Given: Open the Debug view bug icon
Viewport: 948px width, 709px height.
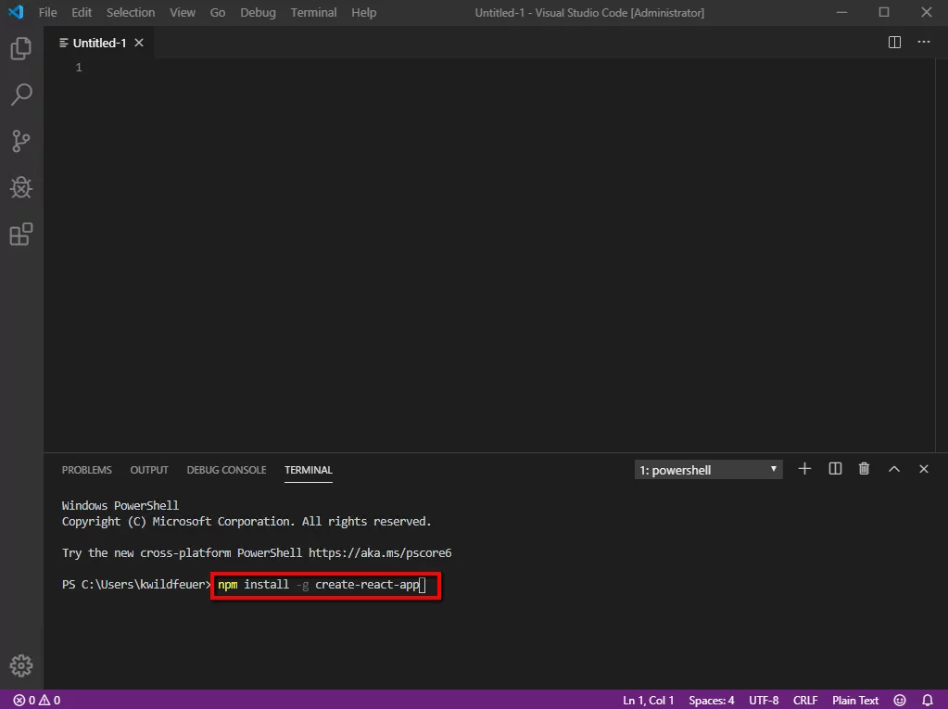Looking at the screenshot, I should click(x=21, y=187).
